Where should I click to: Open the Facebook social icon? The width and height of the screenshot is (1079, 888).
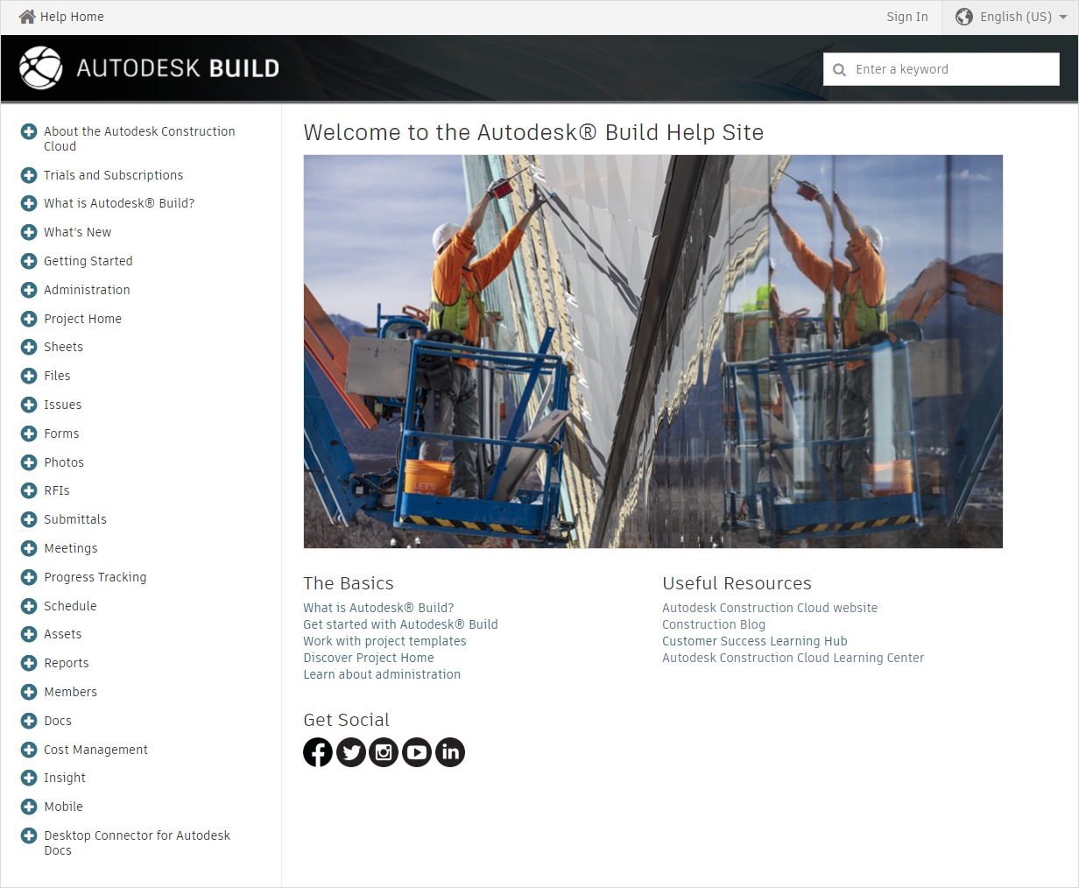(x=318, y=752)
